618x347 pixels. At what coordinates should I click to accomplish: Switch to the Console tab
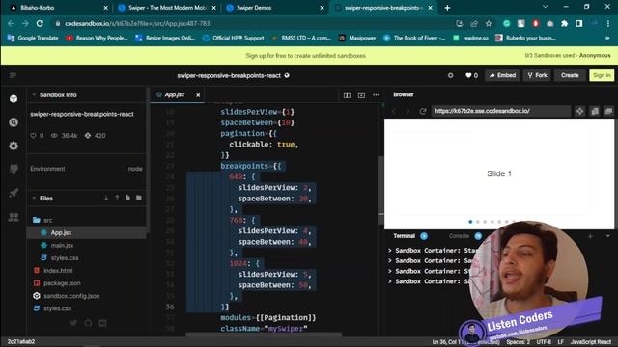(460, 236)
